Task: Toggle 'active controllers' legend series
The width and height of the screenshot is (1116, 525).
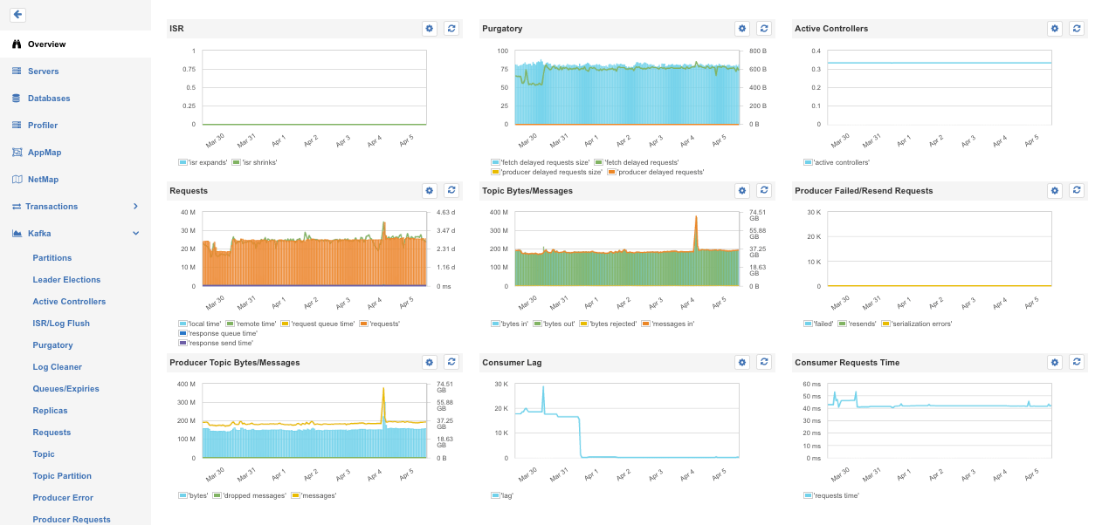Action: (836, 162)
